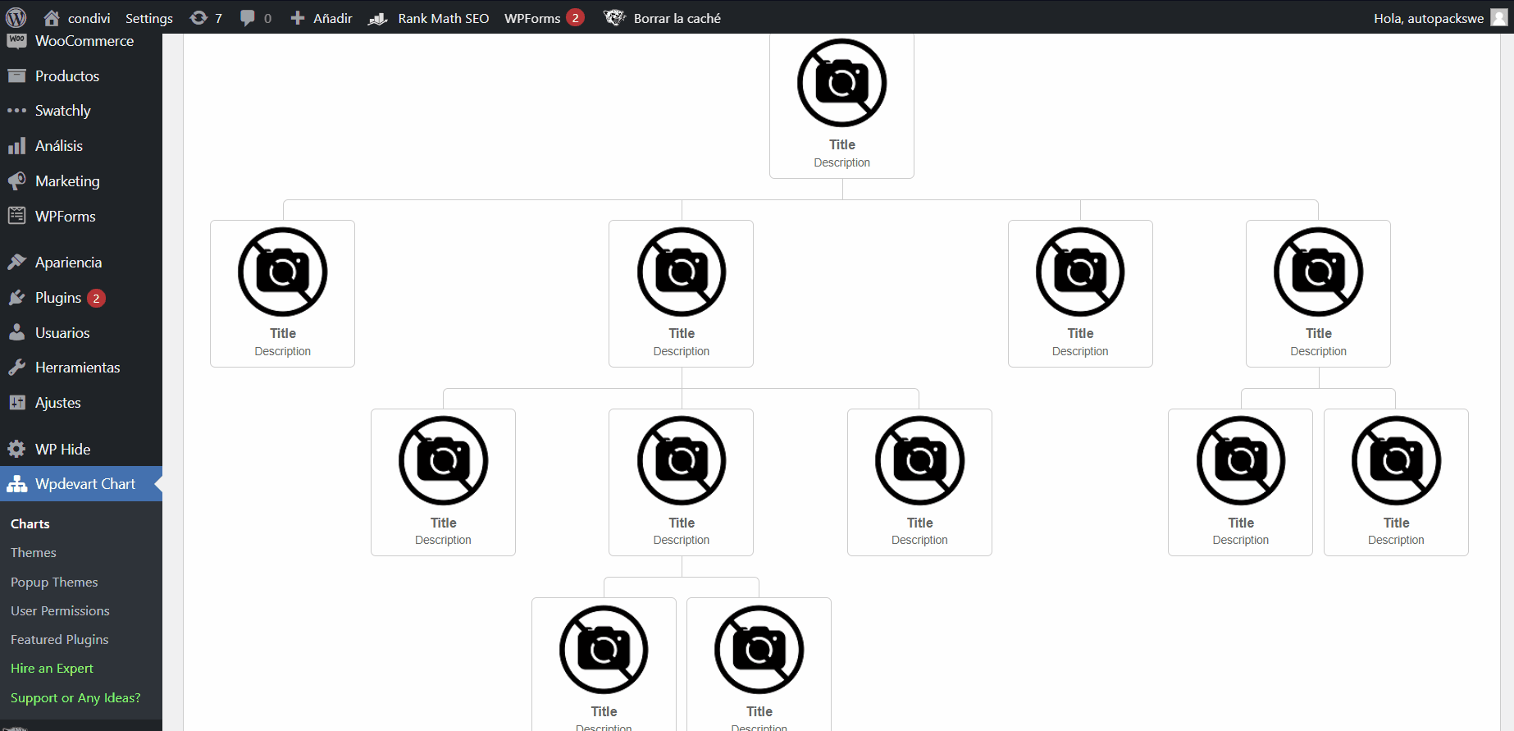The image size is (1514, 731).
Task: Click the WPForms item in admin bar
Action: [x=533, y=18]
